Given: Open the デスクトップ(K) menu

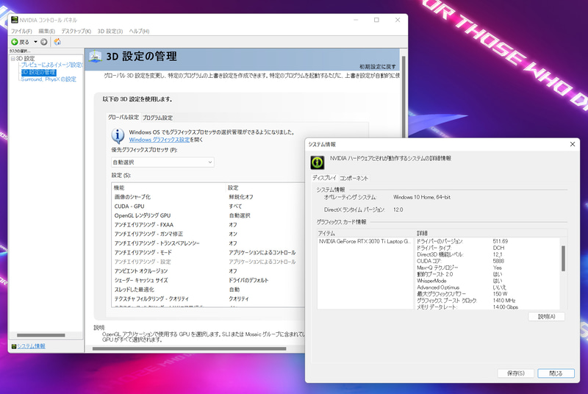Looking at the screenshot, I should [76, 31].
